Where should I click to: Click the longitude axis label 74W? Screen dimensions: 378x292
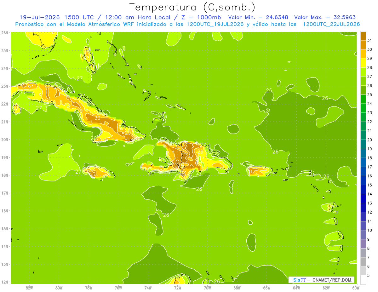148,287
